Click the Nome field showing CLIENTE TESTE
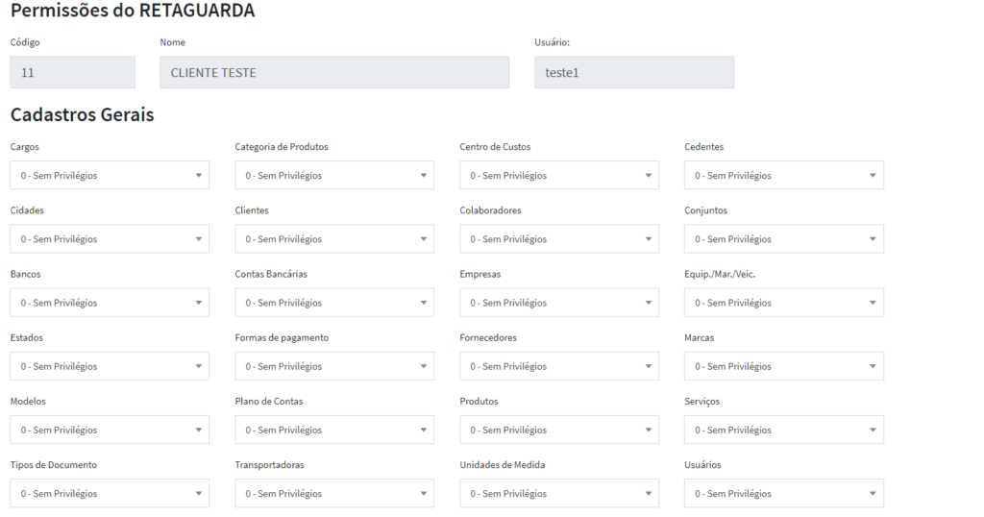984x517 pixels. [x=334, y=72]
